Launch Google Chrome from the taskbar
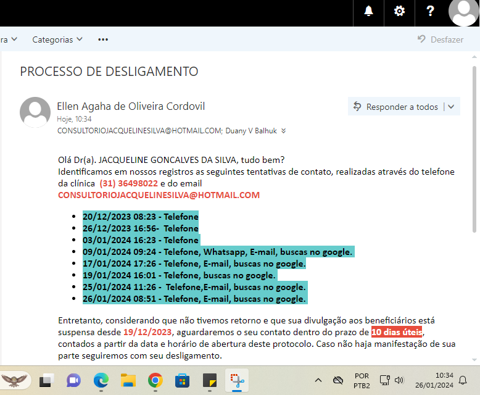Viewport: 480px width, 395px height. pos(155,381)
